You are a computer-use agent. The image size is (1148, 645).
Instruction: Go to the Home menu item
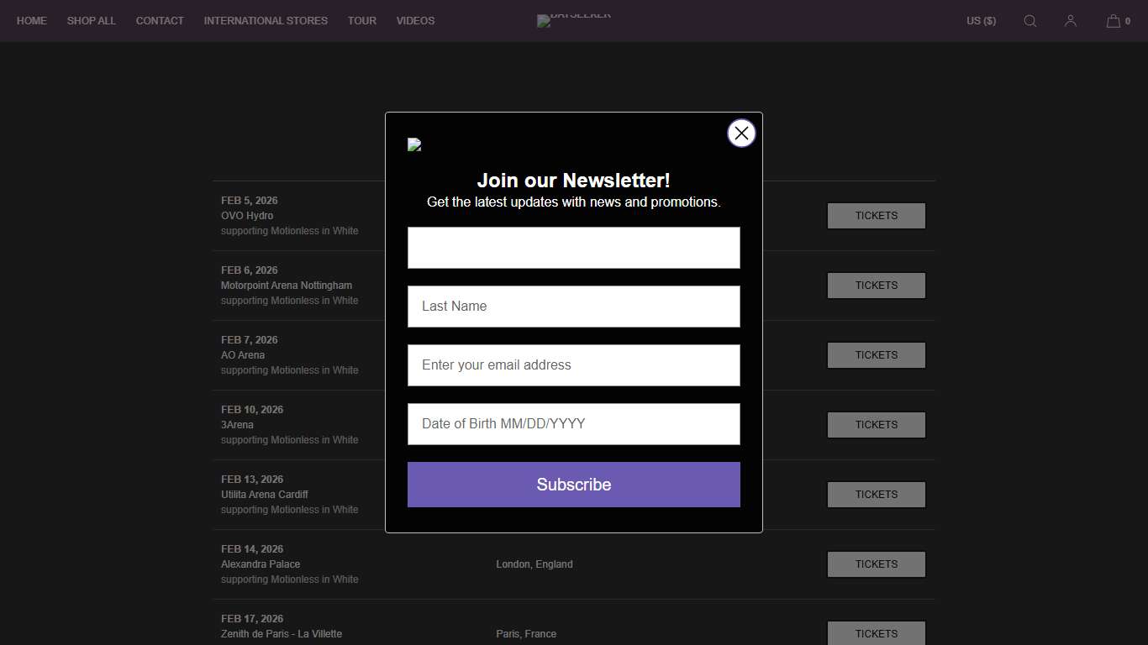coord(32,21)
